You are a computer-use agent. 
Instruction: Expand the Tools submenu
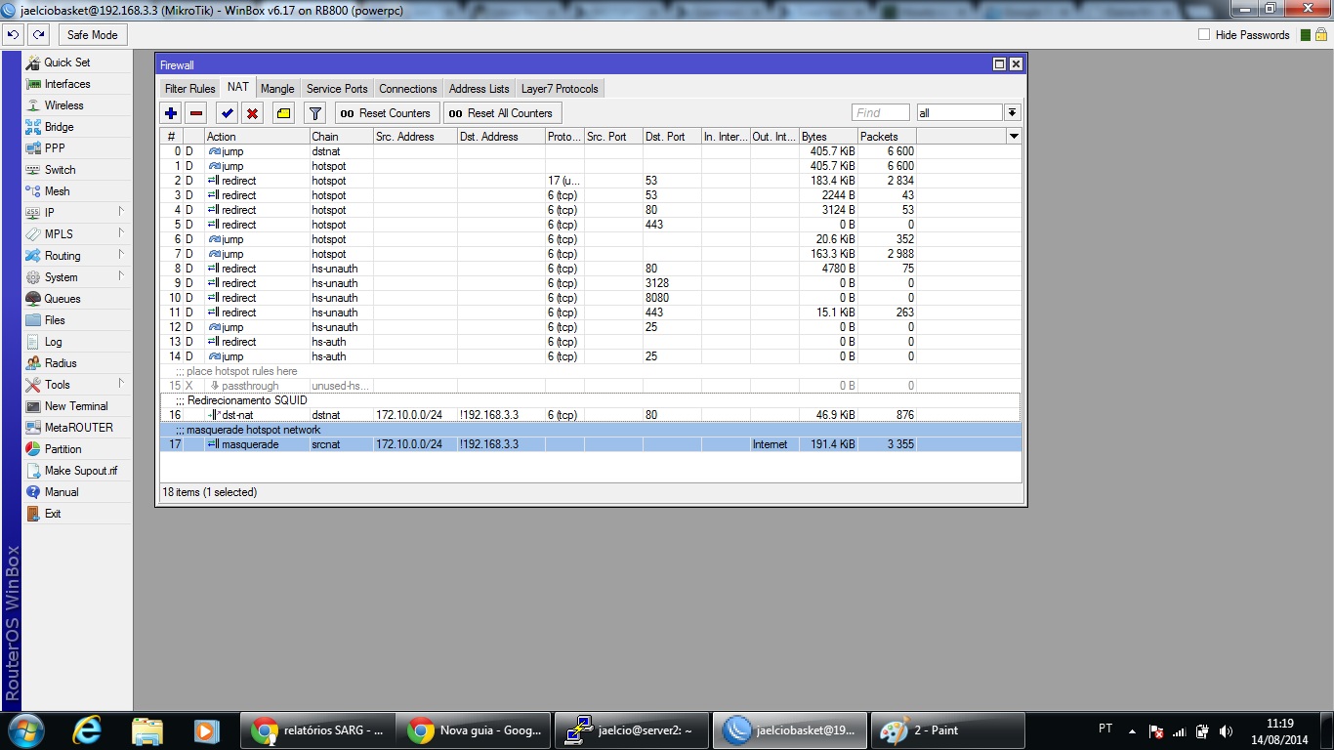77,385
